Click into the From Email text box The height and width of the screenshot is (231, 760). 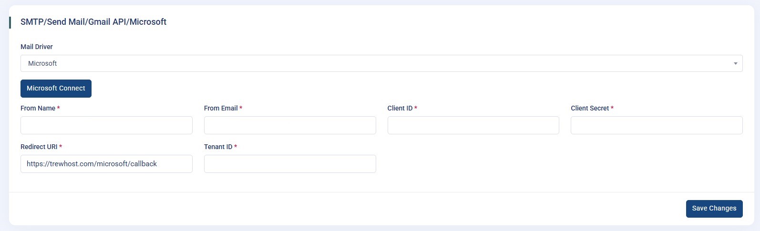290,125
